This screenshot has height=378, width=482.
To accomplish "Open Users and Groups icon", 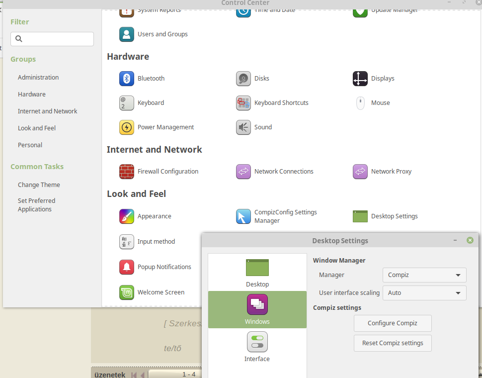I will click(126, 34).
